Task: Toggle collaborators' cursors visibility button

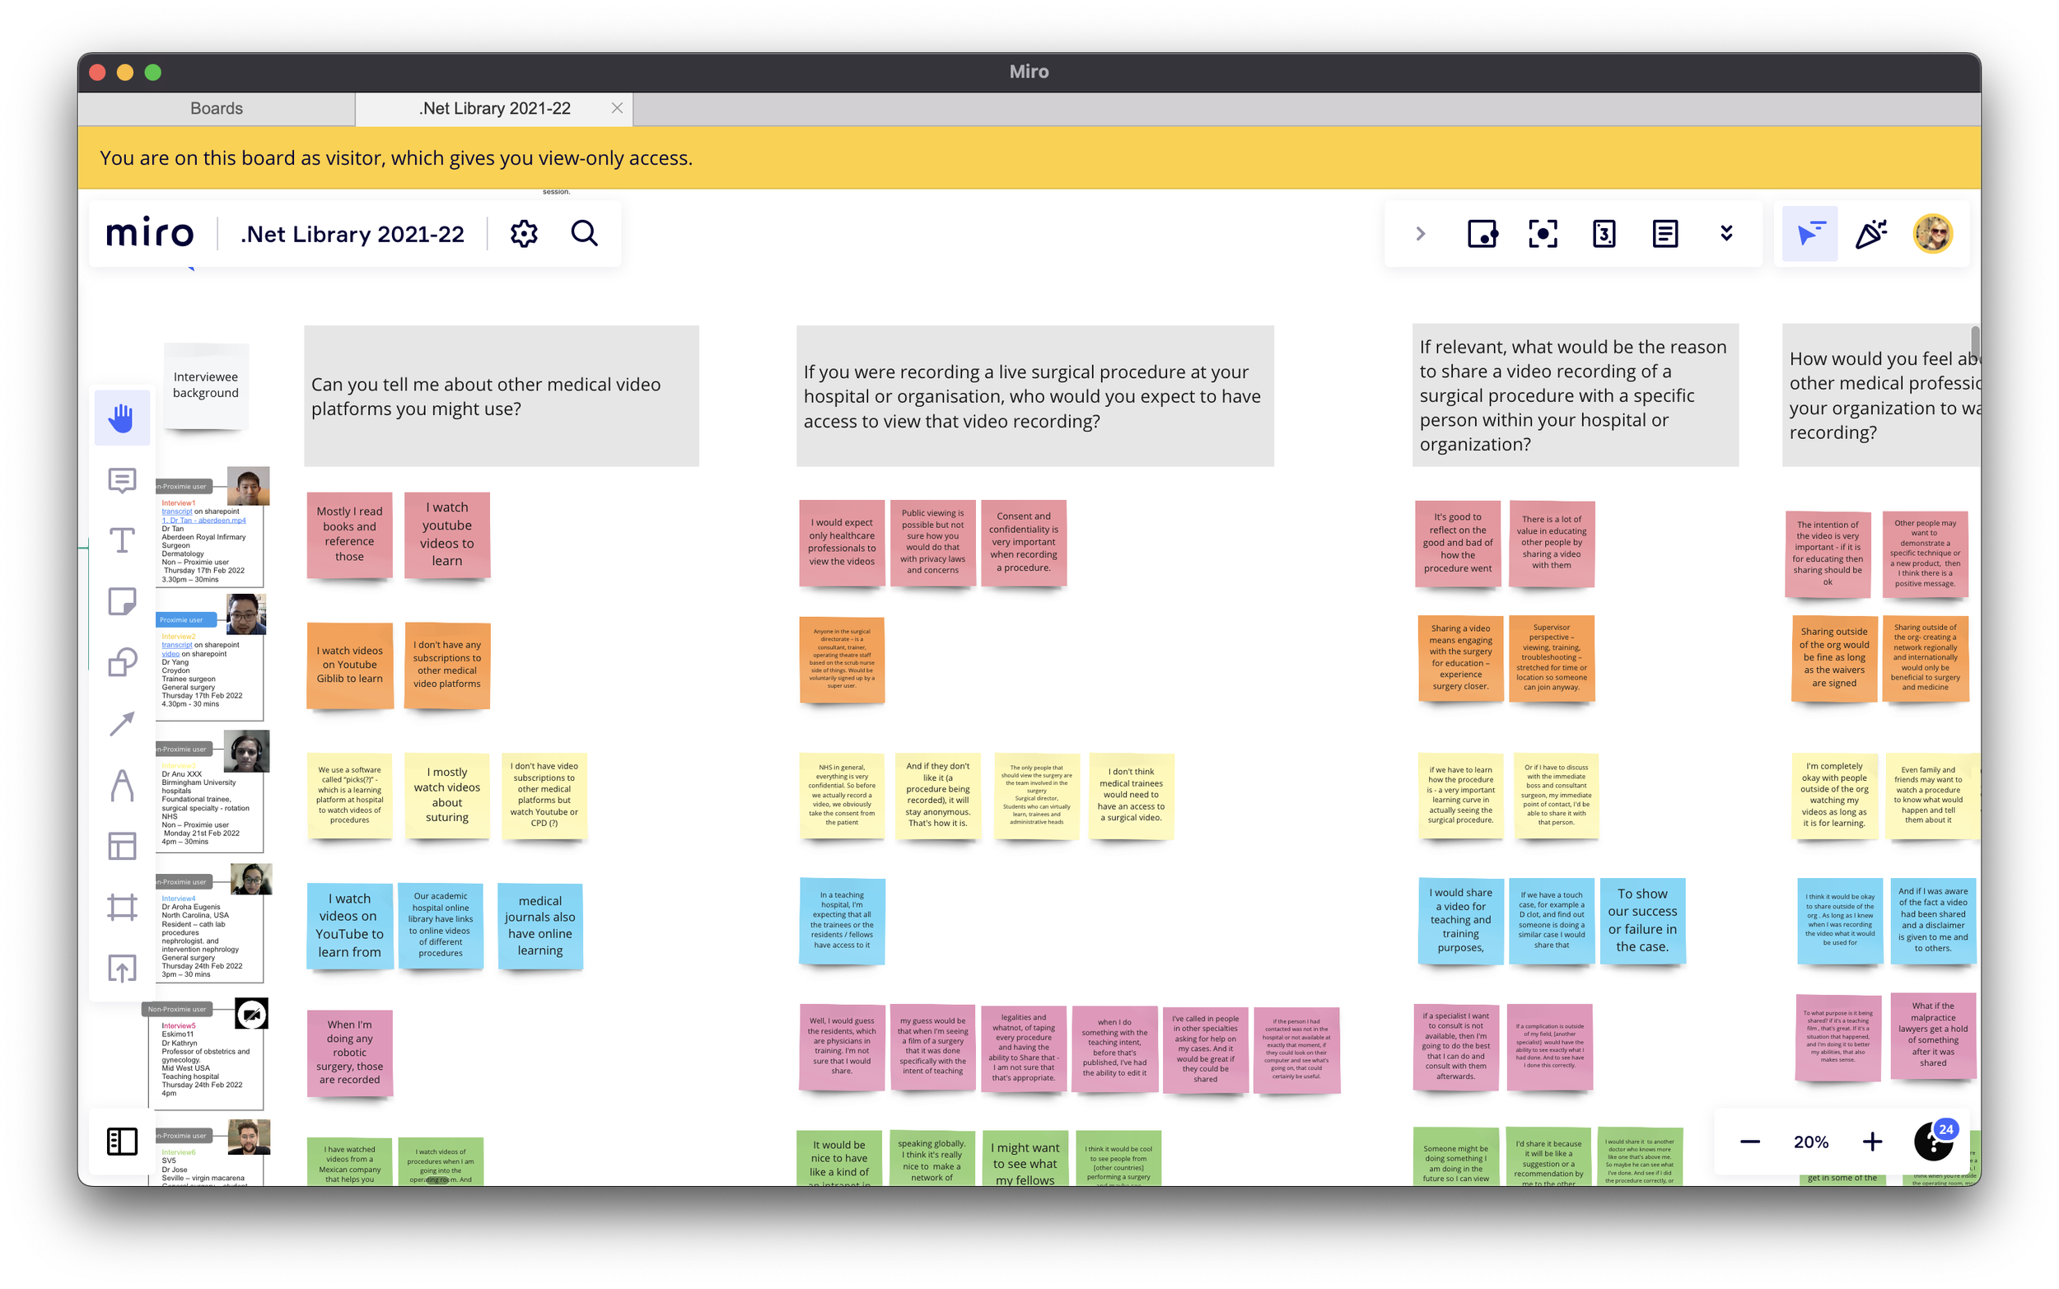Action: [x=1810, y=234]
